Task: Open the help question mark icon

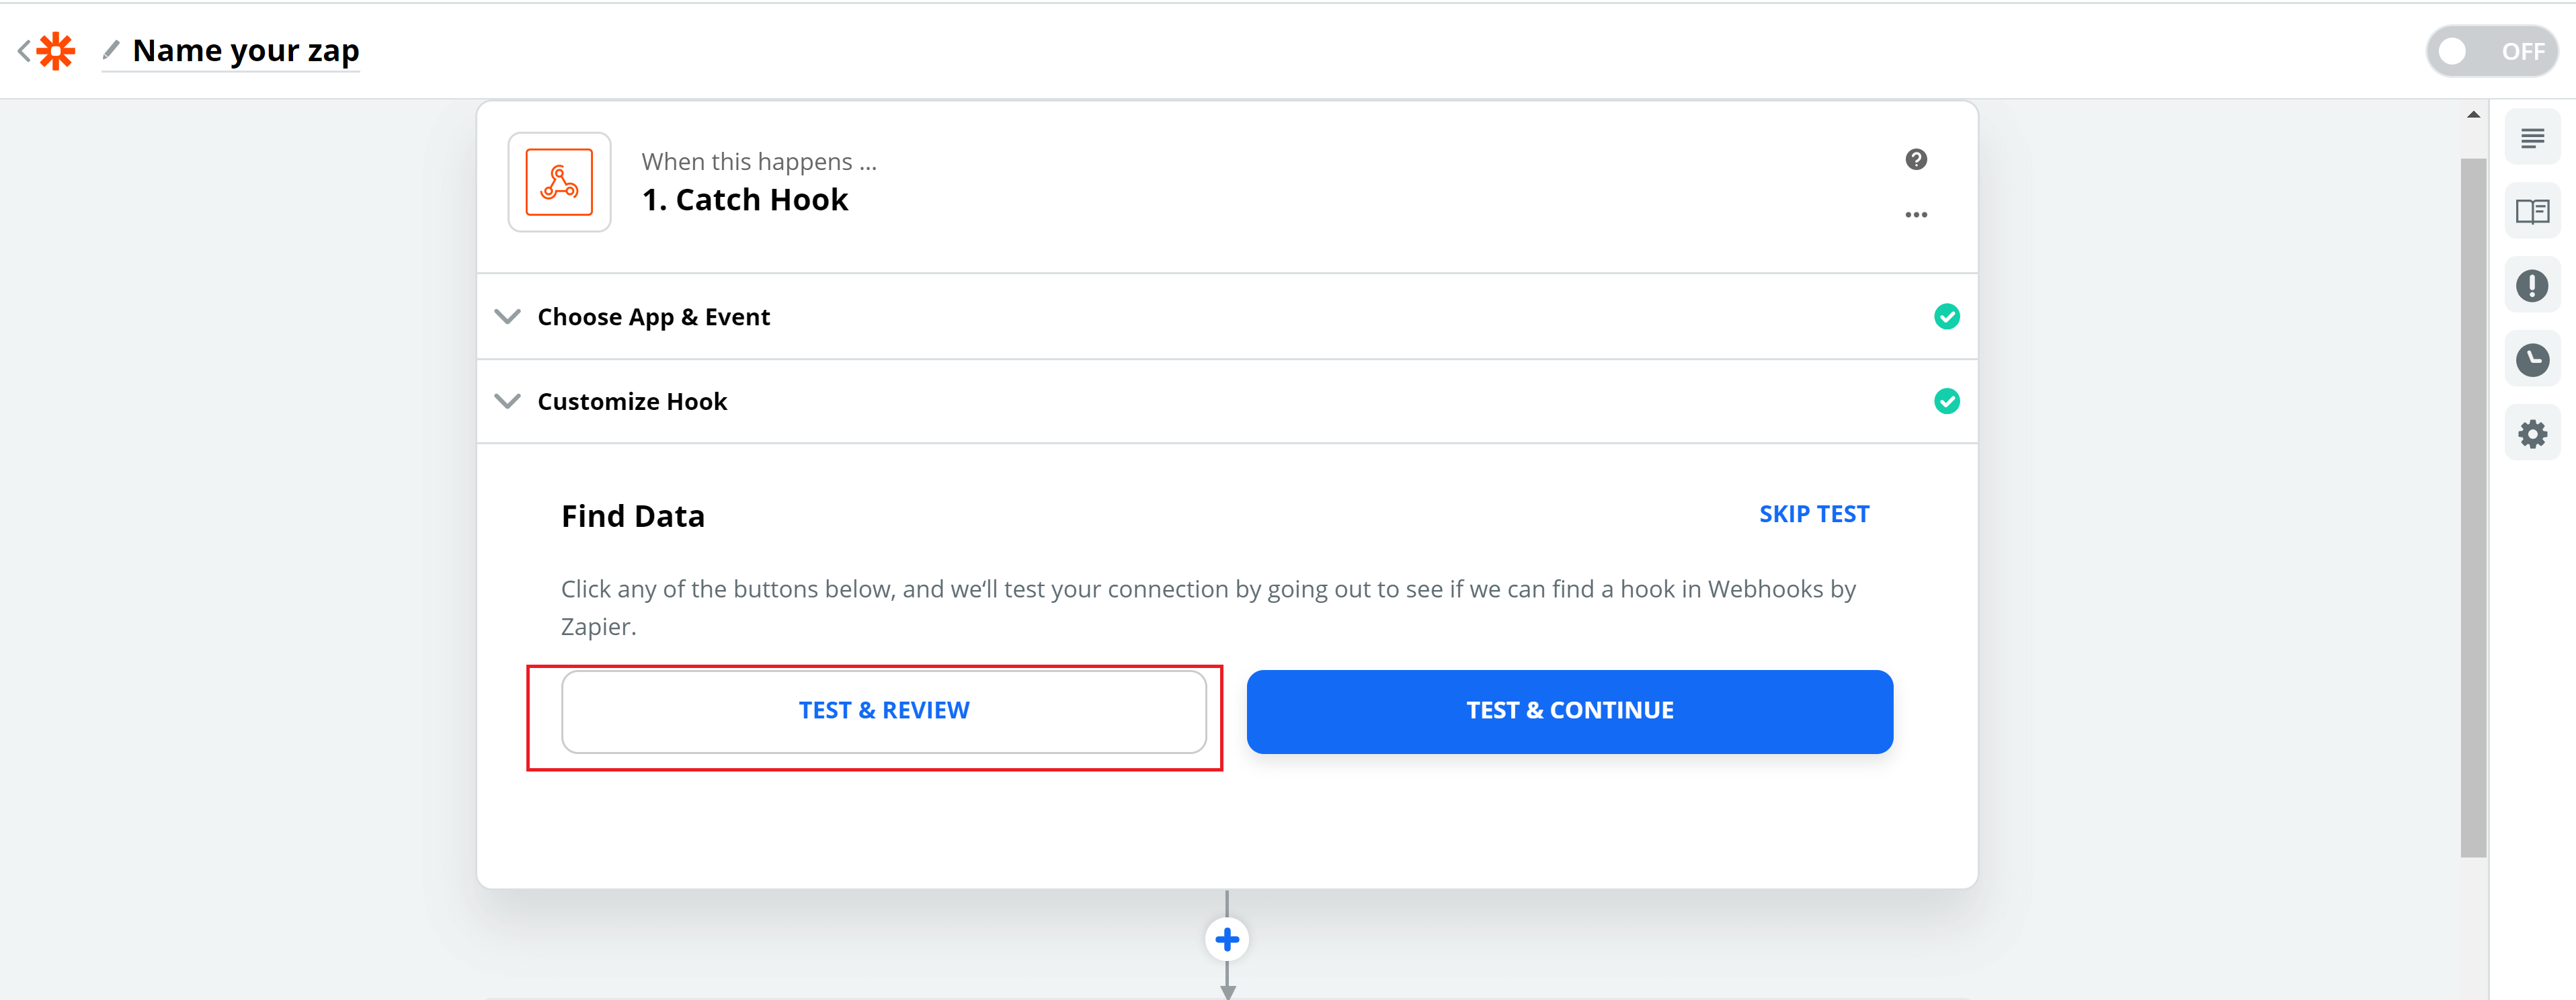Action: [1915, 160]
